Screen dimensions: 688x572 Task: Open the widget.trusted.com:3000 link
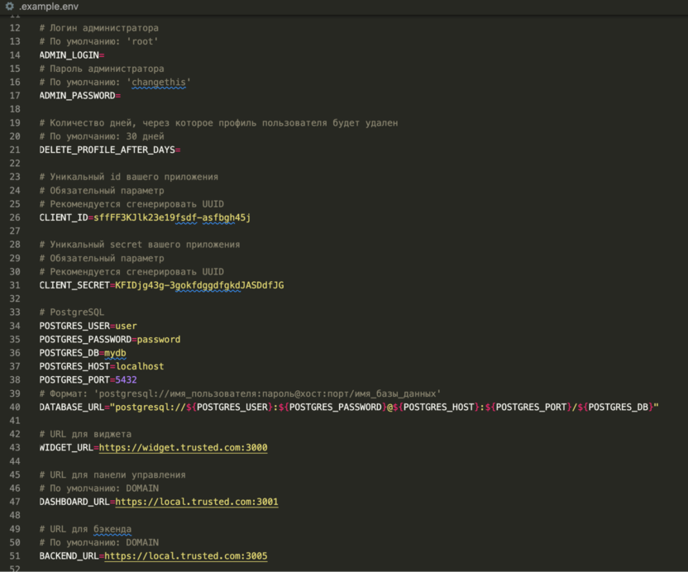coord(182,448)
